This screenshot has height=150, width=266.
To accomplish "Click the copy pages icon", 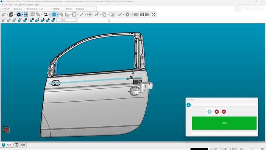I will 104,15.
